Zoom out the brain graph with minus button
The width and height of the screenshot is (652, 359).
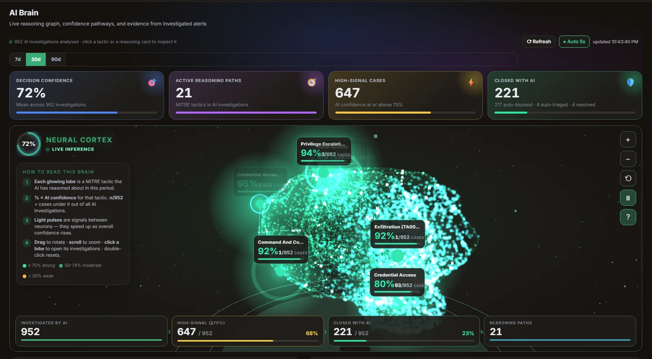tap(628, 159)
